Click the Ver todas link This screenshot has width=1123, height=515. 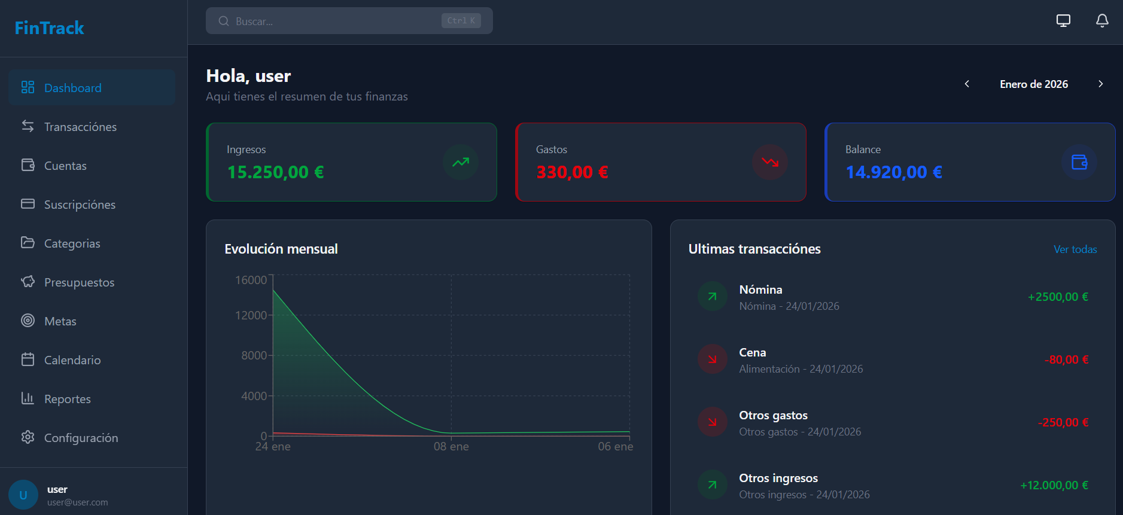click(x=1075, y=249)
